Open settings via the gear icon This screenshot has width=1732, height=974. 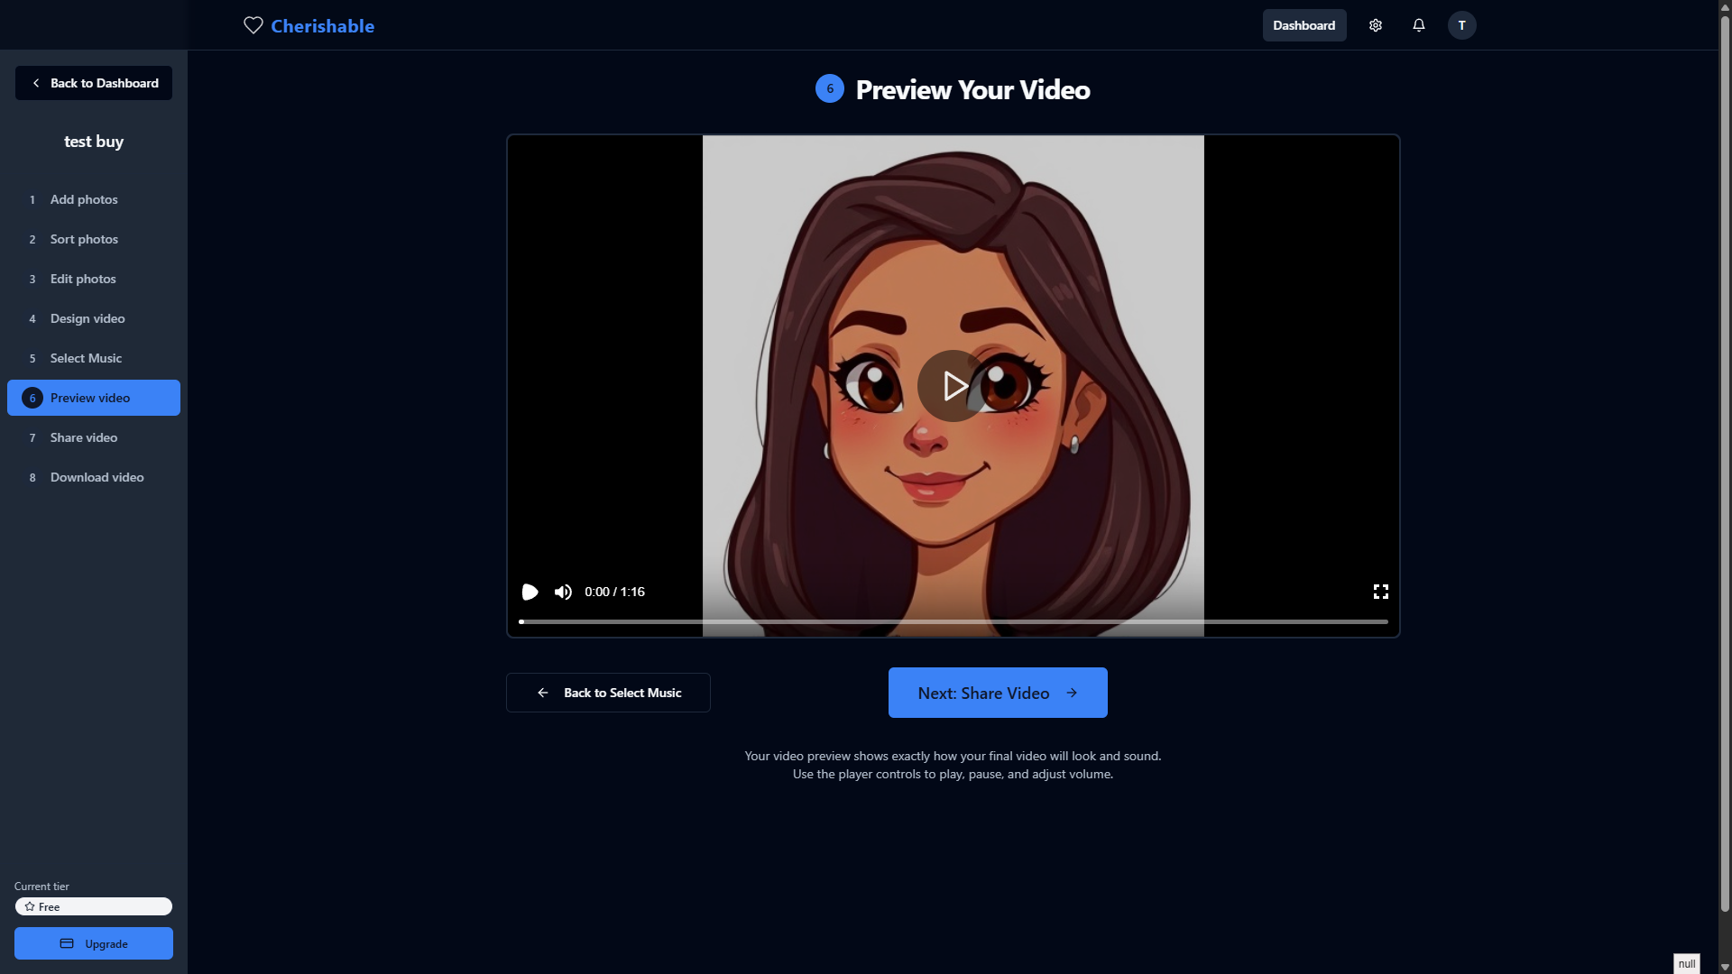click(1375, 25)
